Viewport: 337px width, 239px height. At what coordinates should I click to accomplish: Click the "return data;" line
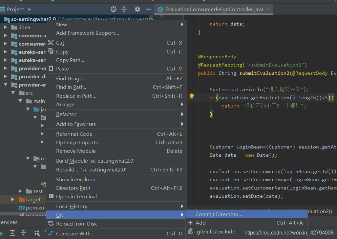(x=227, y=24)
